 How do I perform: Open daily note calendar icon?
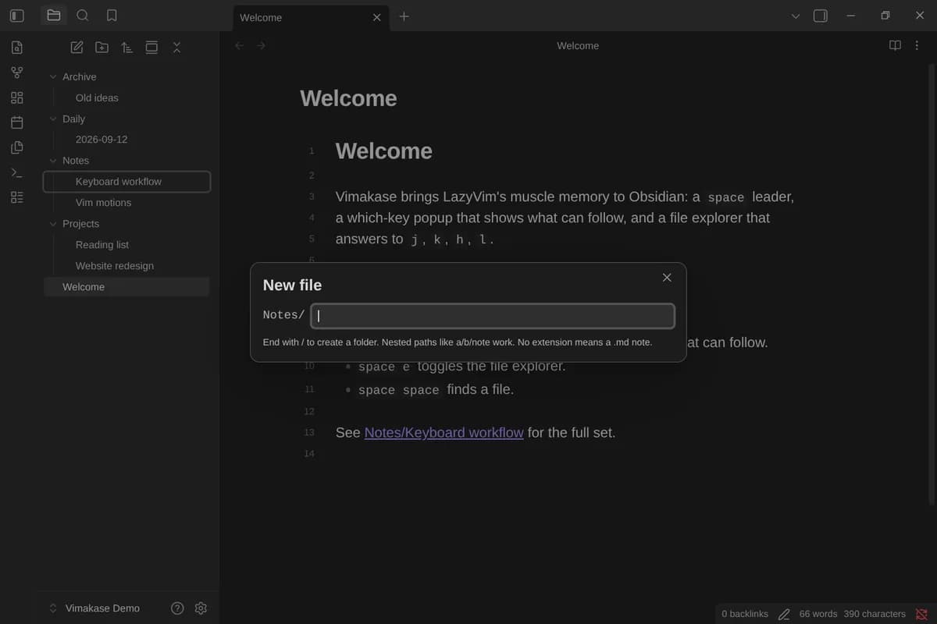[17, 122]
